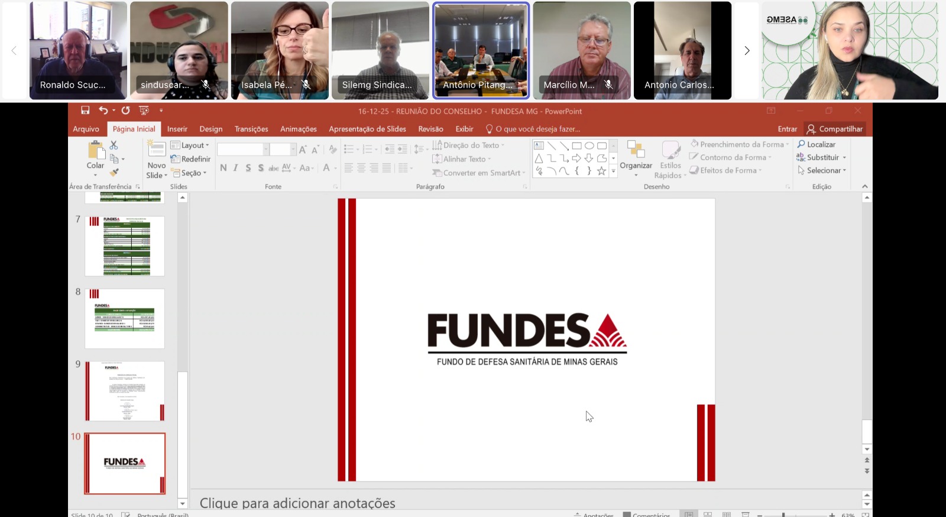This screenshot has width=946, height=517.
Task: Select the Format Painter brush icon
Action: pyautogui.click(x=114, y=172)
